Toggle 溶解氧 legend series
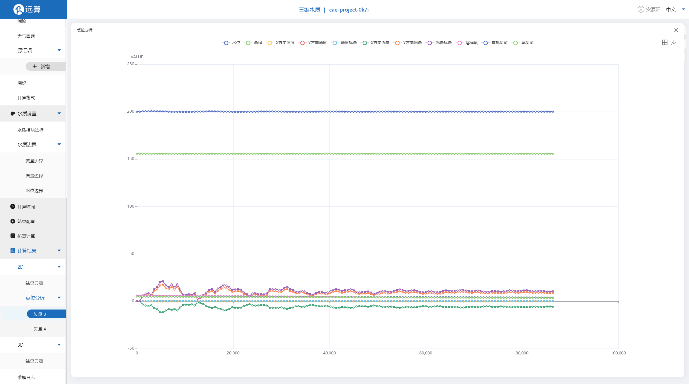The height and width of the screenshot is (384, 689). point(467,43)
